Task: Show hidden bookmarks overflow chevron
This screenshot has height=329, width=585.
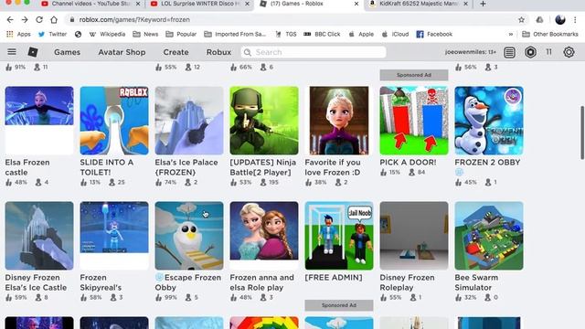Action: (x=511, y=35)
